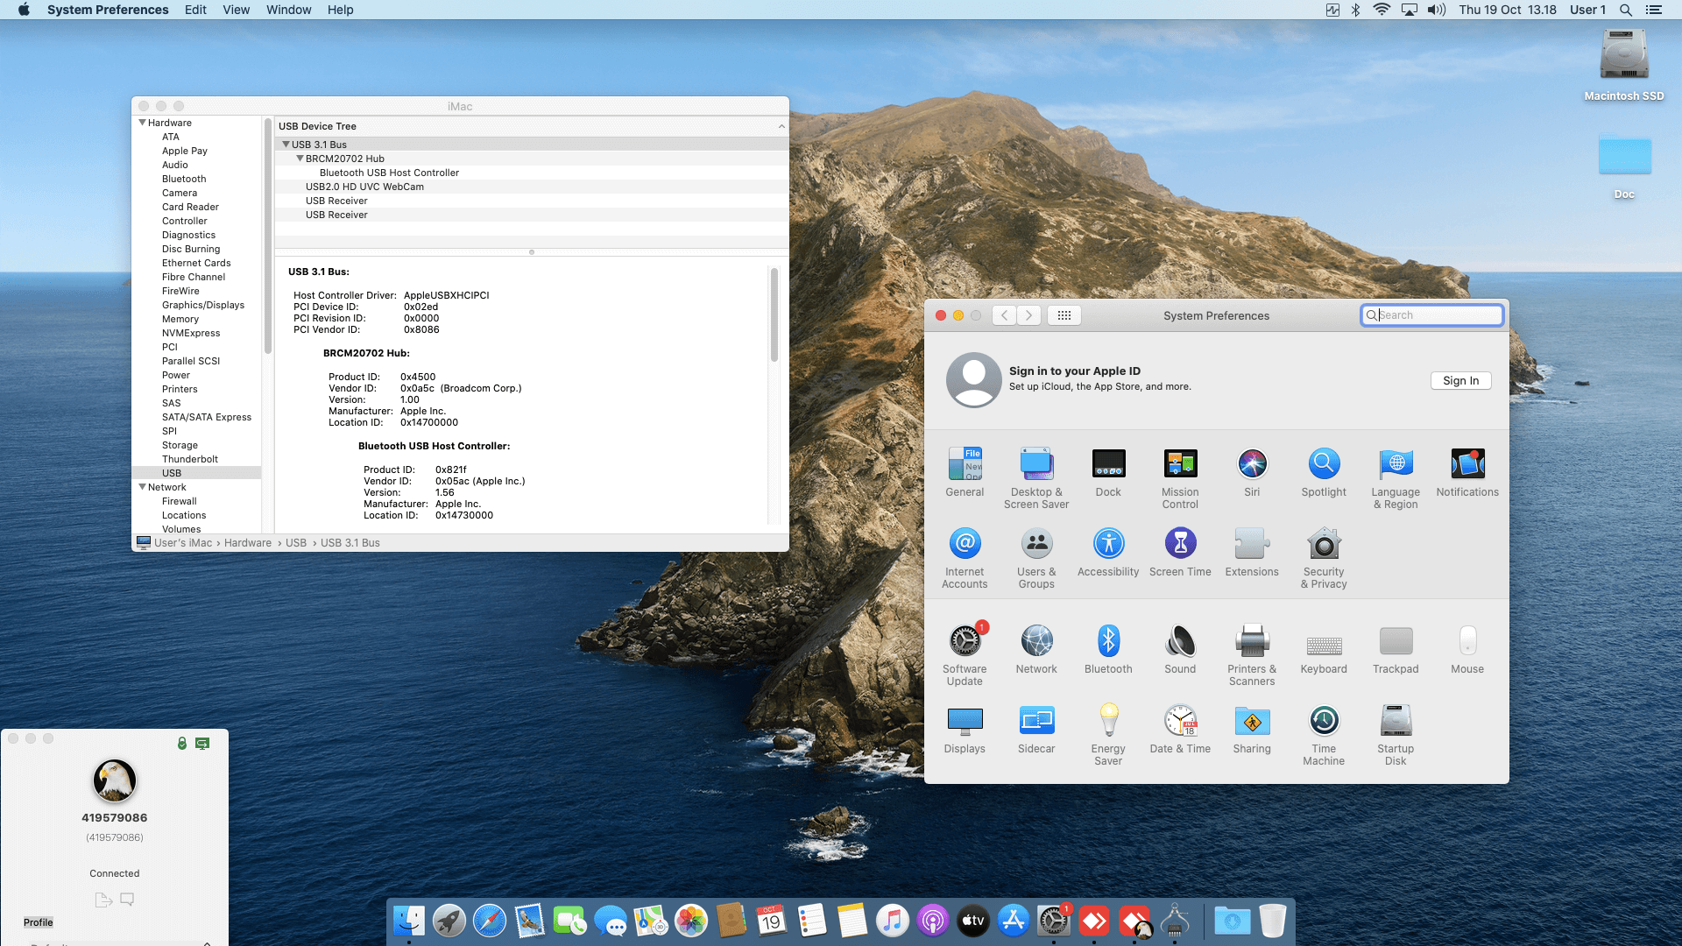The image size is (1682, 946).
Task: Open Sidecar preferences pane
Action: click(x=1036, y=729)
